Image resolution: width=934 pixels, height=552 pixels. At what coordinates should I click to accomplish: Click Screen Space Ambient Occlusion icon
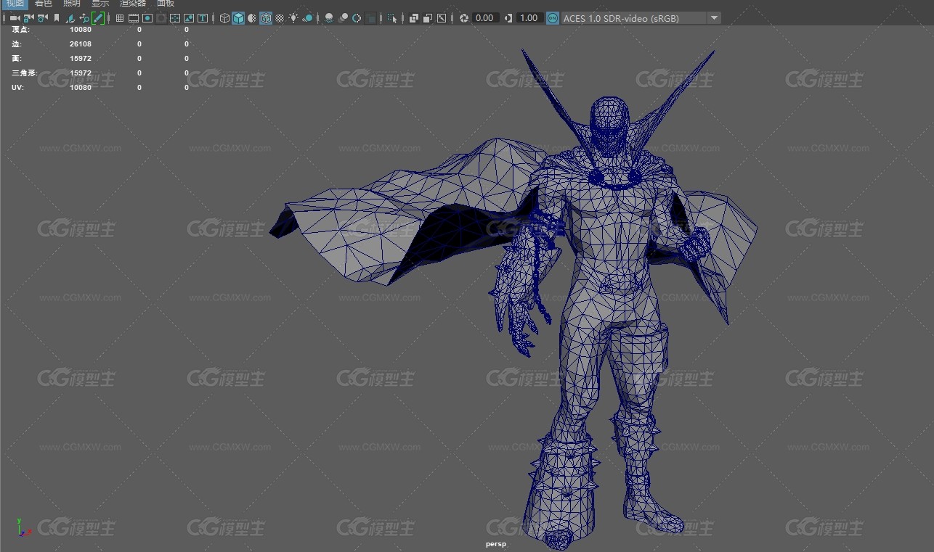pyautogui.click(x=329, y=18)
